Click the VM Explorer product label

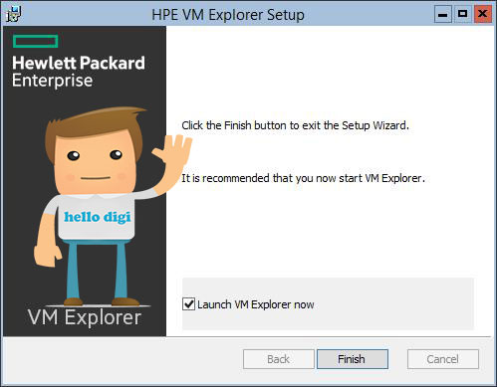click(x=85, y=317)
